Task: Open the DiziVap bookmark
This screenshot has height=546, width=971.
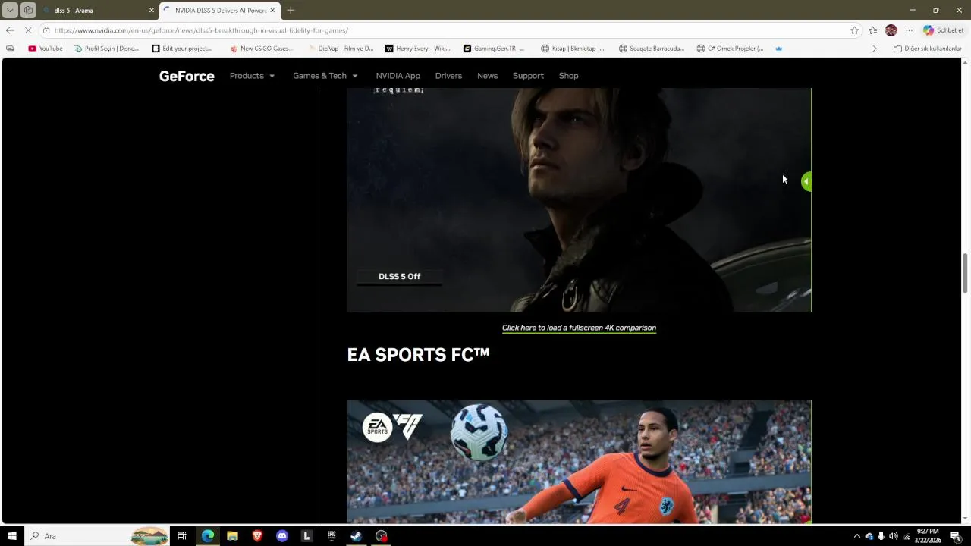Action: click(x=341, y=49)
